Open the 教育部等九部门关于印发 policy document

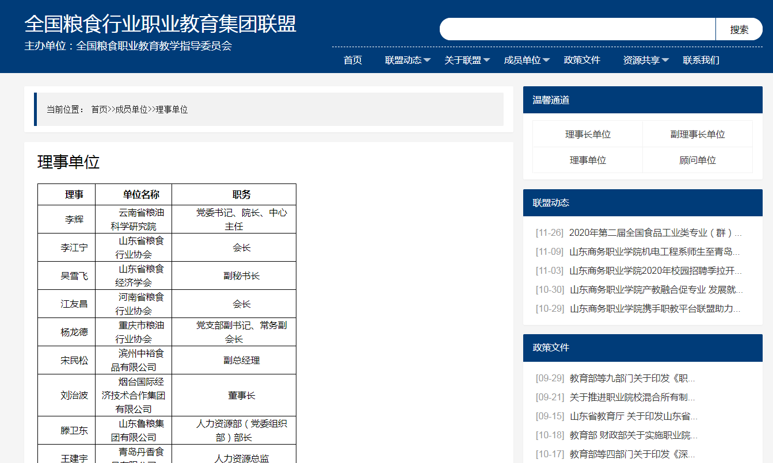tap(632, 378)
